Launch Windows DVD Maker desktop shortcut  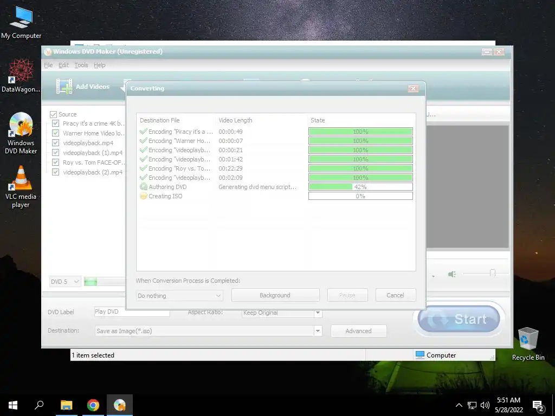[21, 133]
